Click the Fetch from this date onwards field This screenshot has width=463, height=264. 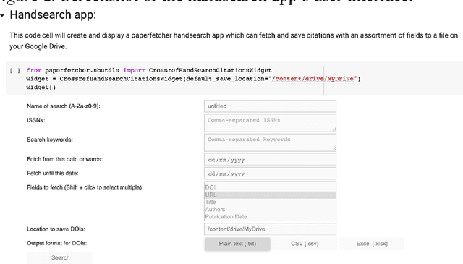270,159
